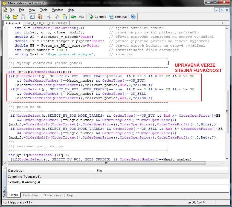
Task: Click the MetaEditor title bar app icon
Action: coord(4,3)
